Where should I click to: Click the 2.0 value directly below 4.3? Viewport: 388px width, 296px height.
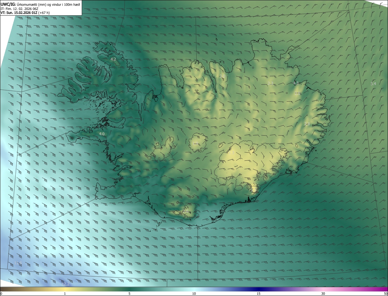pos(297,94)
